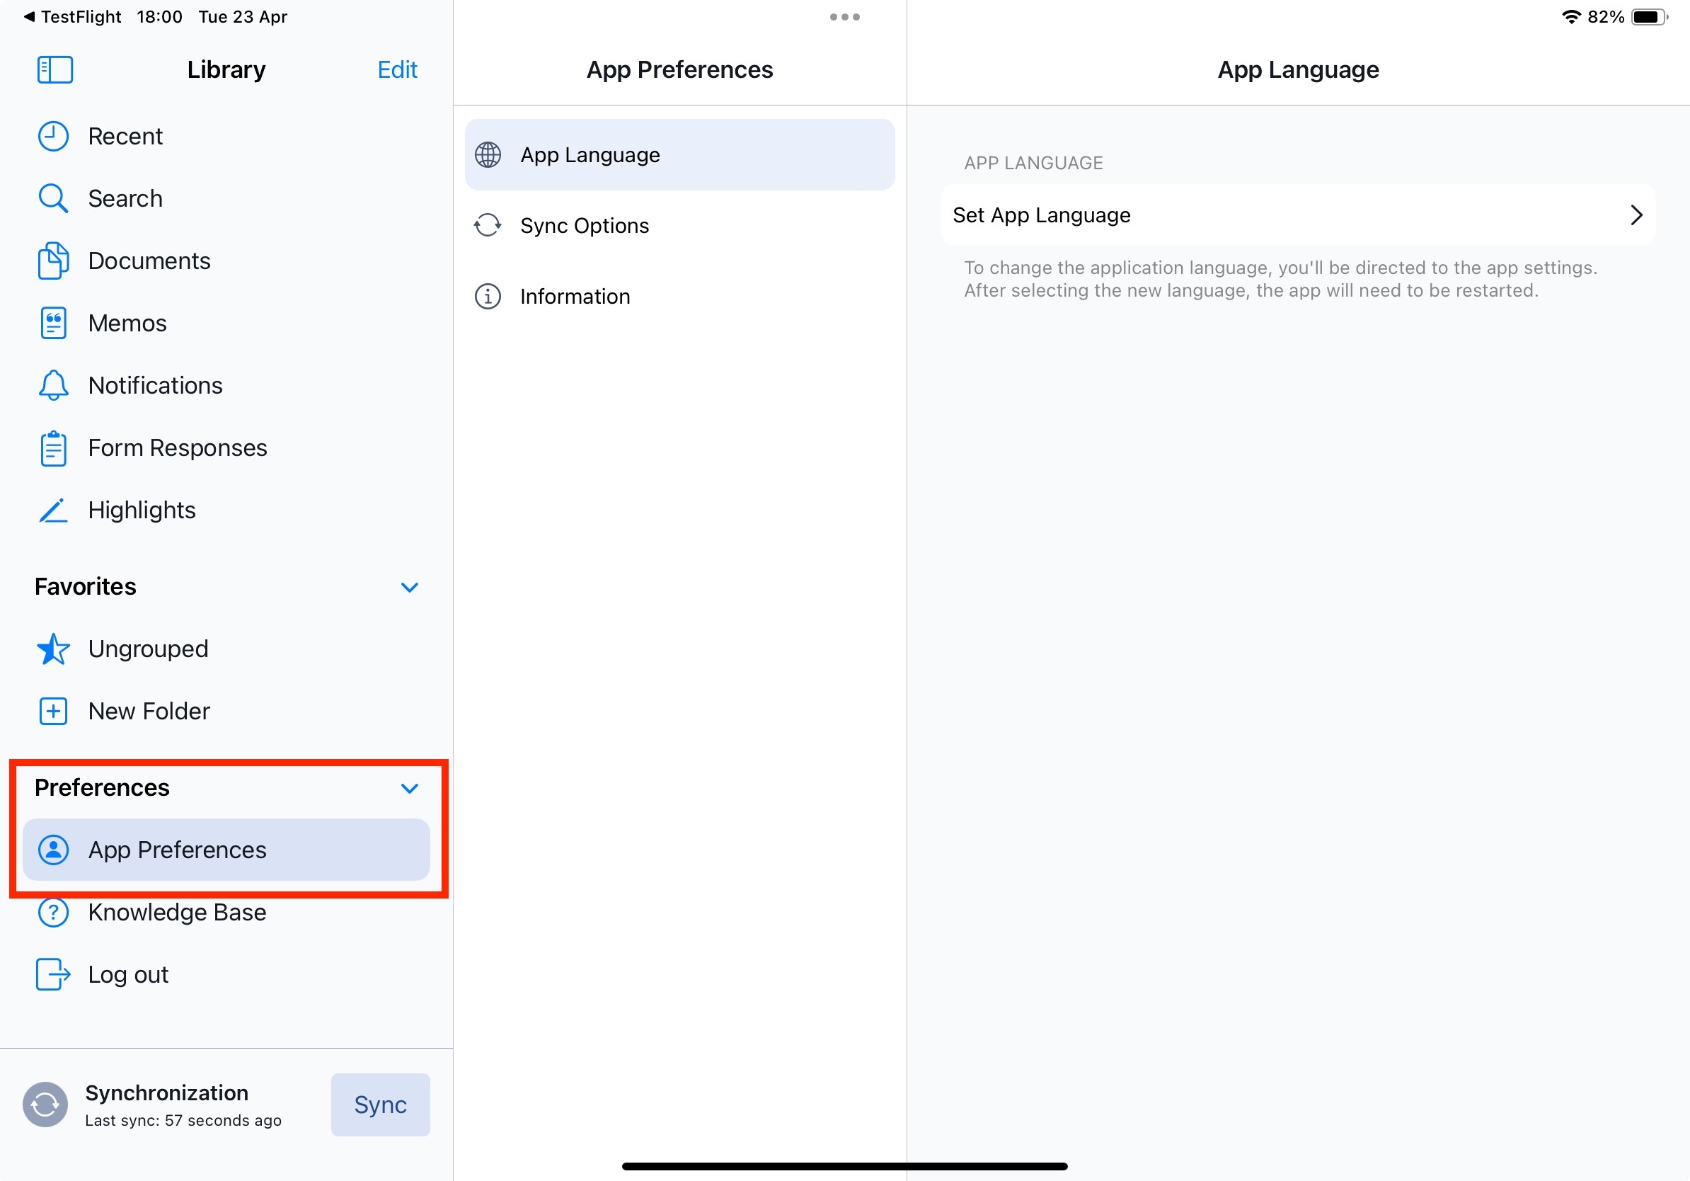
Task: Click Log out in sidebar
Action: pos(128,974)
